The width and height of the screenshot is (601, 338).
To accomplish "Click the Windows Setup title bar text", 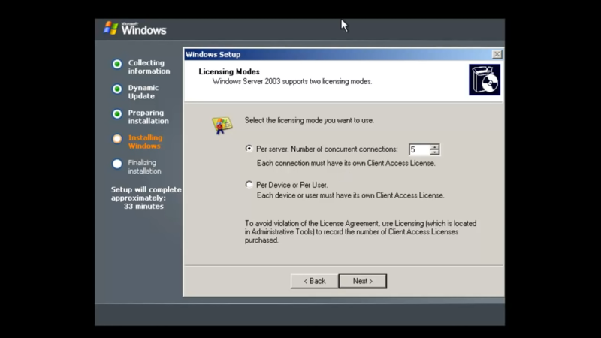I will pyautogui.click(x=213, y=54).
